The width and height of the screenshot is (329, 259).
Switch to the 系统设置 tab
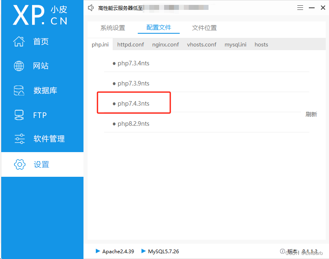pos(113,28)
